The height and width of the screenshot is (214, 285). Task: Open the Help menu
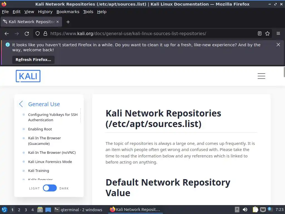click(x=102, y=12)
